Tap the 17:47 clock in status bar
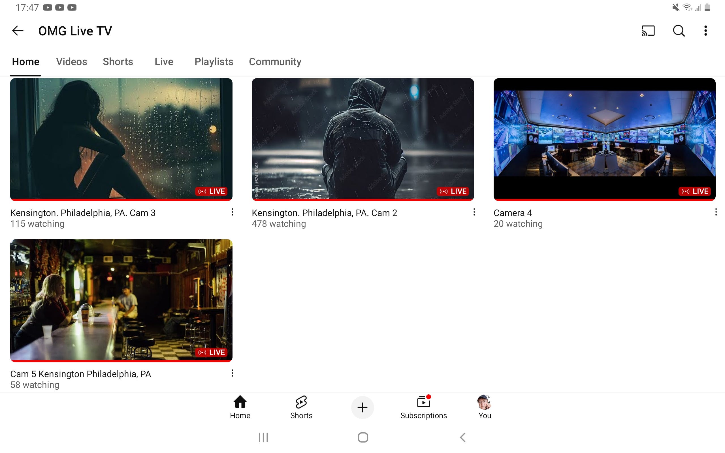The image size is (725, 453). click(27, 7)
